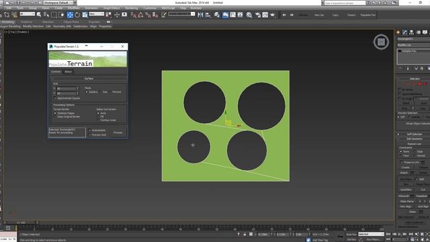Select the Select and Rotate tool

click(77, 15)
